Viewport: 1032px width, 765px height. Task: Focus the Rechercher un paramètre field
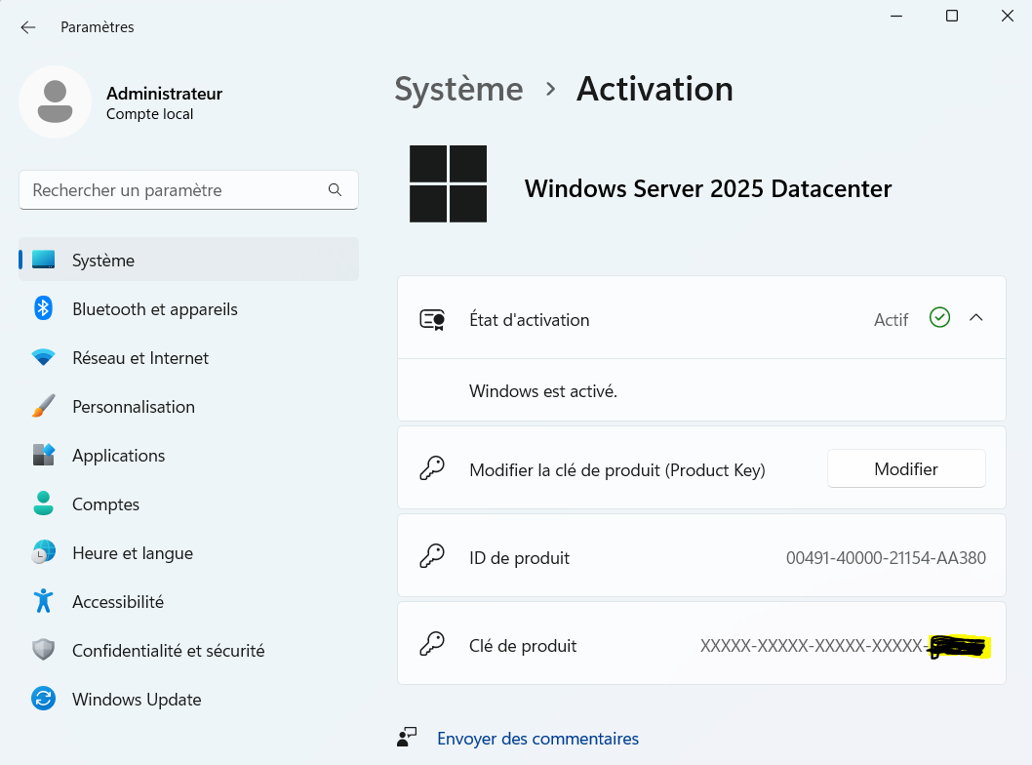tap(176, 190)
